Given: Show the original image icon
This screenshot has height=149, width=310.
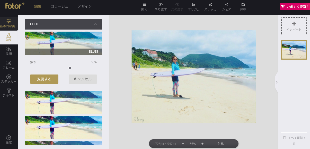Looking at the screenshot, I should click(x=194, y=4).
